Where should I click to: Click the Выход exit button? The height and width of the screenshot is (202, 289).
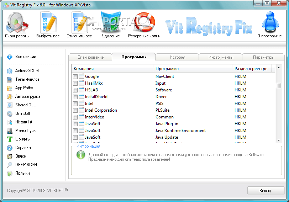point(266,191)
